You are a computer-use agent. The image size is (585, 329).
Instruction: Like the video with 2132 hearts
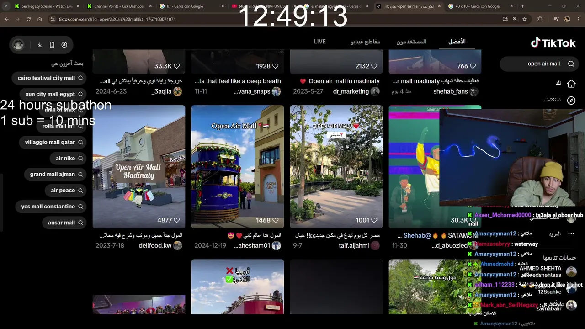coord(374,66)
